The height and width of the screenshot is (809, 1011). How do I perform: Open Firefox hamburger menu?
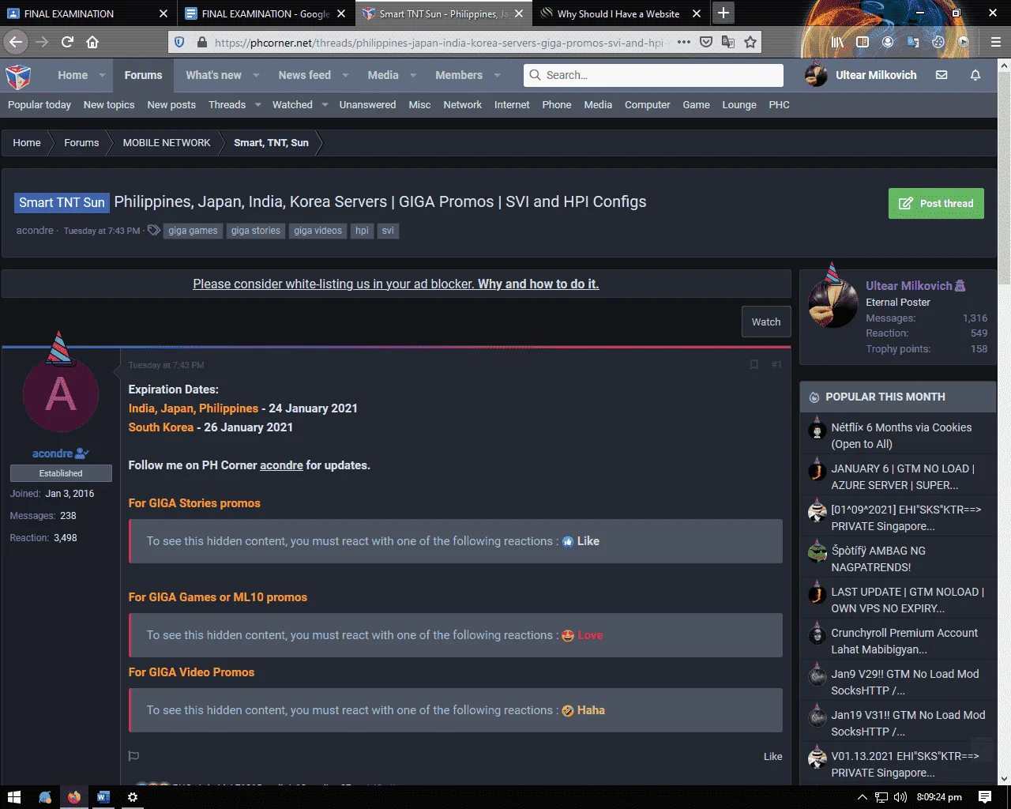(995, 43)
